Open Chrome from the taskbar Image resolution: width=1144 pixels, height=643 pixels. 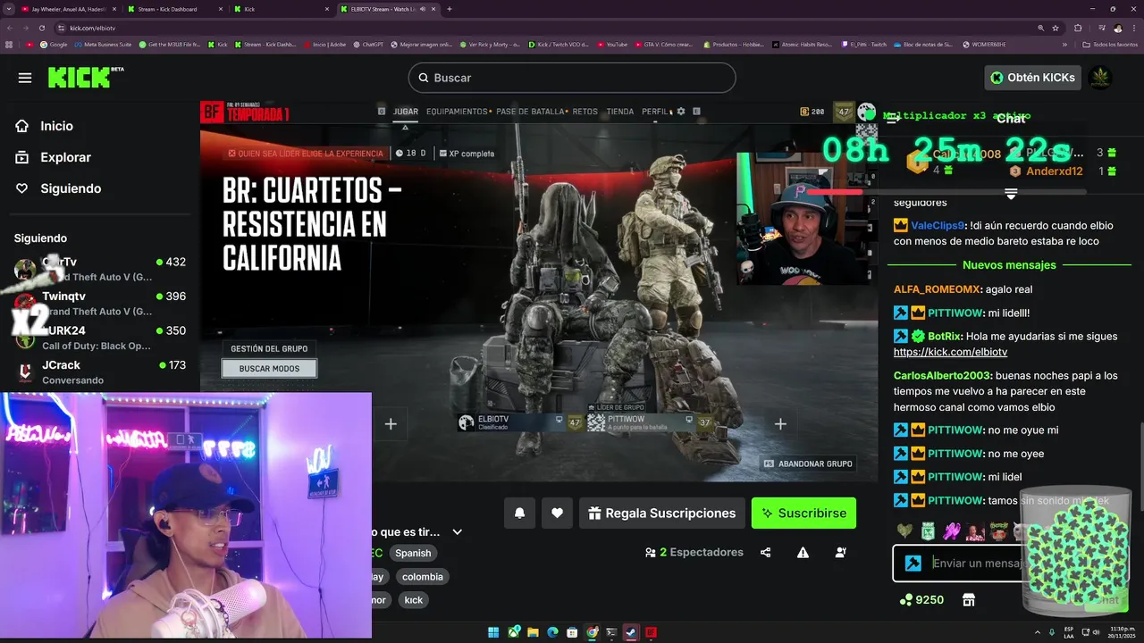click(592, 632)
